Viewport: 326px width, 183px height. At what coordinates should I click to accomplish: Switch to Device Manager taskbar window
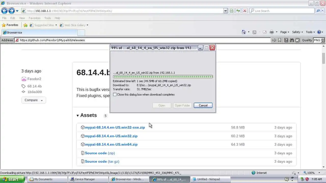click(88, 179)
